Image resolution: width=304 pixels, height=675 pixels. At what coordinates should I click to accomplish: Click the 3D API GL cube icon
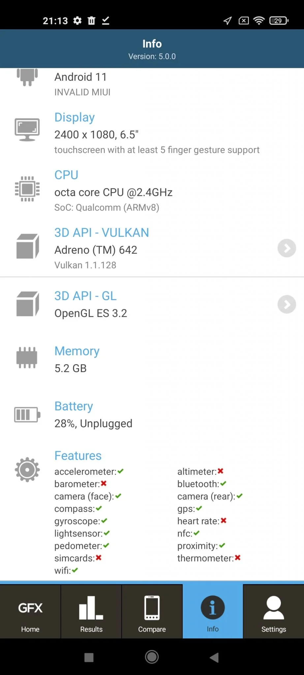click(x=28, y=304)
